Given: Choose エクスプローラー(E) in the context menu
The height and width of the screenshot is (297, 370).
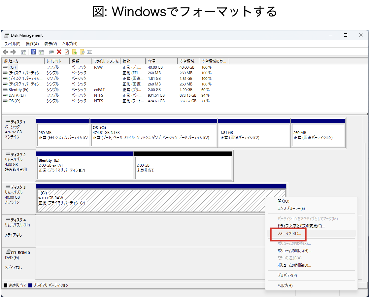Looking at the screenshot, I should click(311, 209).
